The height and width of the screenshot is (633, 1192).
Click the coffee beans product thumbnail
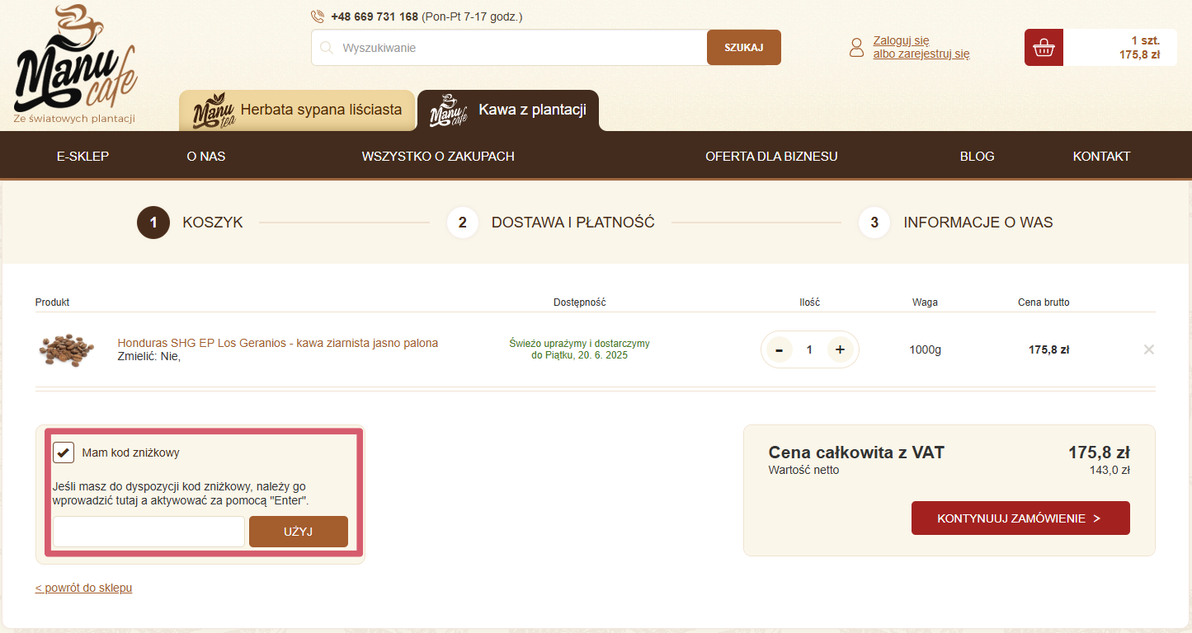click(x=67, y=349)
